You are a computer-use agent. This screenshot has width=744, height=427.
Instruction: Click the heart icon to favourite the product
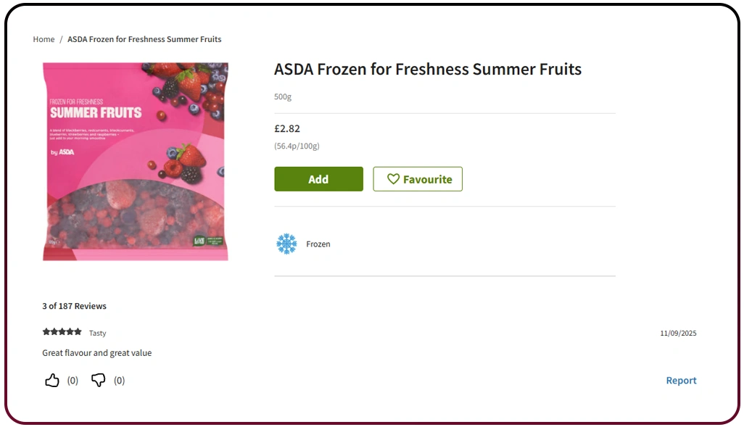(x=393, y=179)
